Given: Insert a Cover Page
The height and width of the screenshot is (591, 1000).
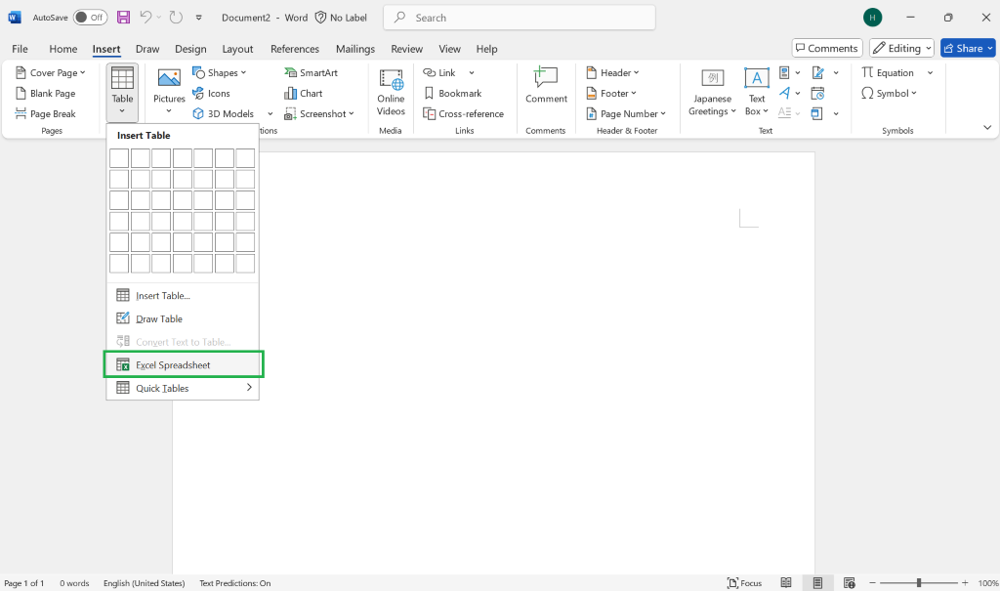Looking at the screenshot, I should (50, 72).
